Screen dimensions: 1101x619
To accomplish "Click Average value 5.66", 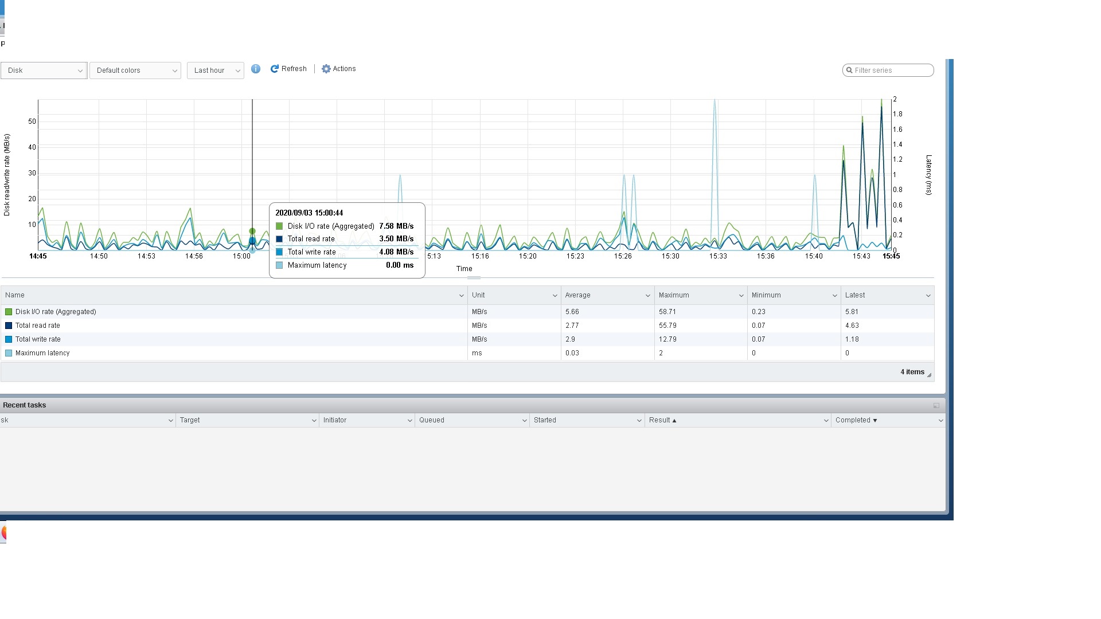I will pos(572,312).
